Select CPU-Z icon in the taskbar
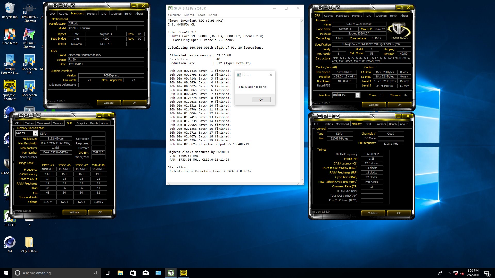495x278 pixels. coord(184,273)
